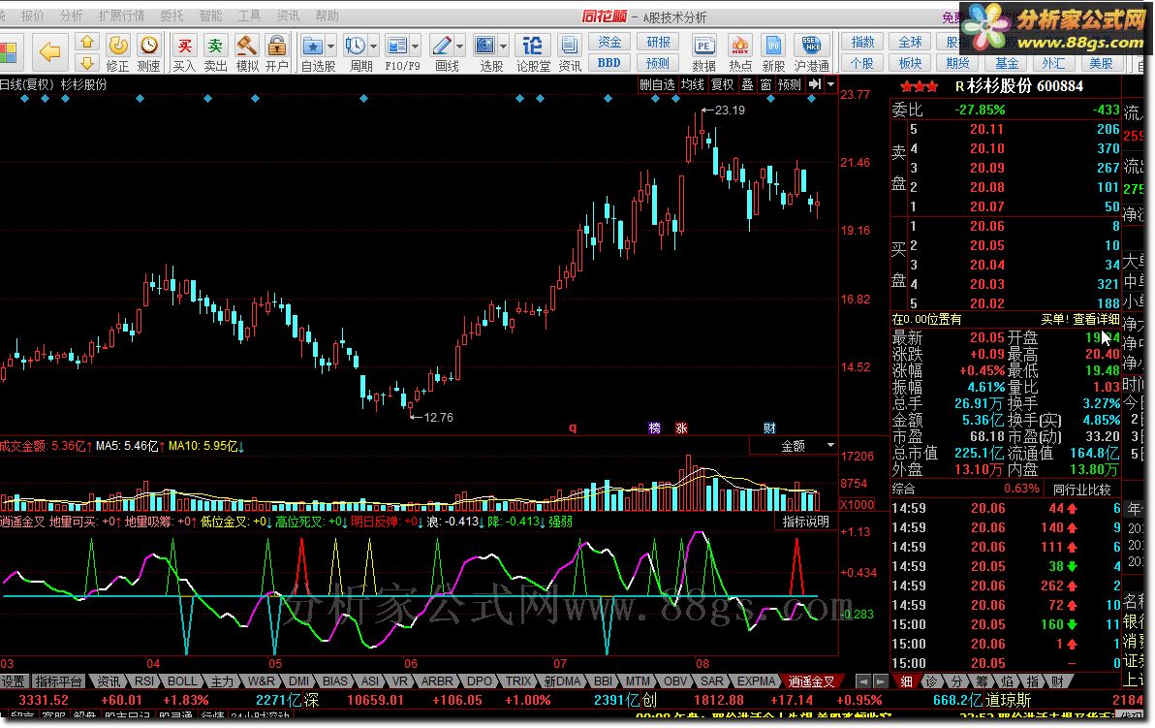
Task: Open the 模拟 simulated trading gavel icon
Action: pyautogui.click(x=247, y=53)
